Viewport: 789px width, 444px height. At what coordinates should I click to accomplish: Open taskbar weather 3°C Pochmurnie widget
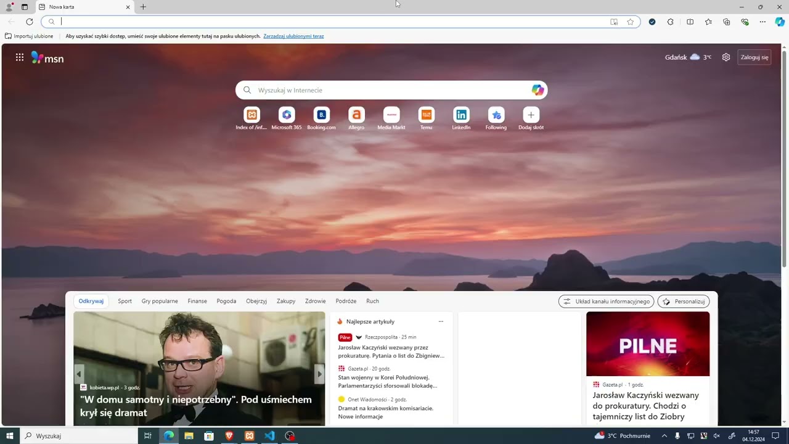point(622,436)
